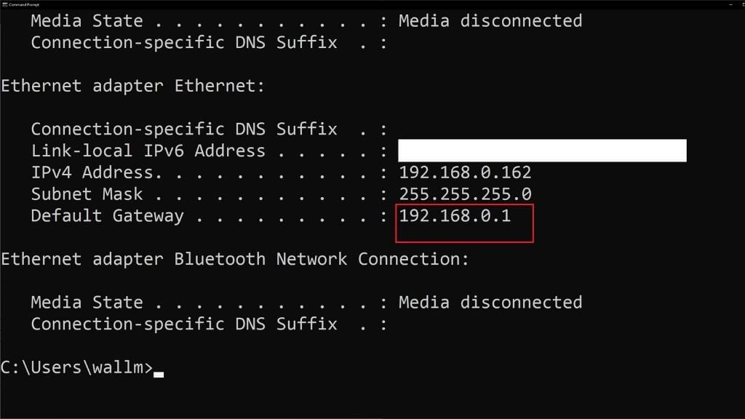Click the subnet mask value 255.255.255.0

pyautogui.click(x=465, y=194)
